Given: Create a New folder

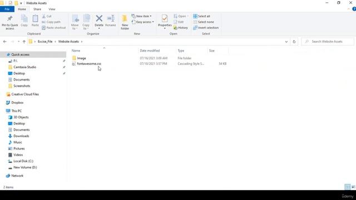Looking at the screenshot, I should (125, 22).
